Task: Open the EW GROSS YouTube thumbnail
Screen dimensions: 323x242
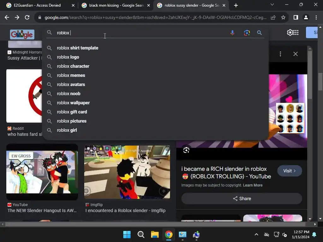Action: point(42,172)
